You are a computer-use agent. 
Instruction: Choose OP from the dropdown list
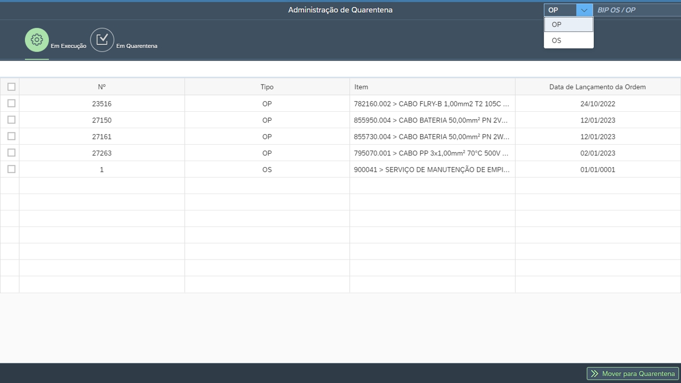click(x=557, y=24)
